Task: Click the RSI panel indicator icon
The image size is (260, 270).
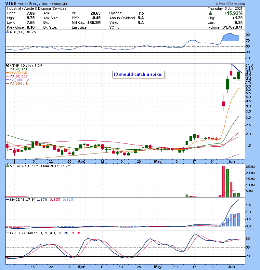Action: point(7,32)
